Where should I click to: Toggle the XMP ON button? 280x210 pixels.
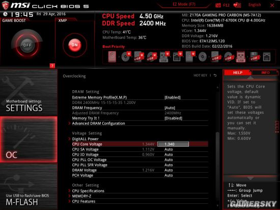[75, 45]
